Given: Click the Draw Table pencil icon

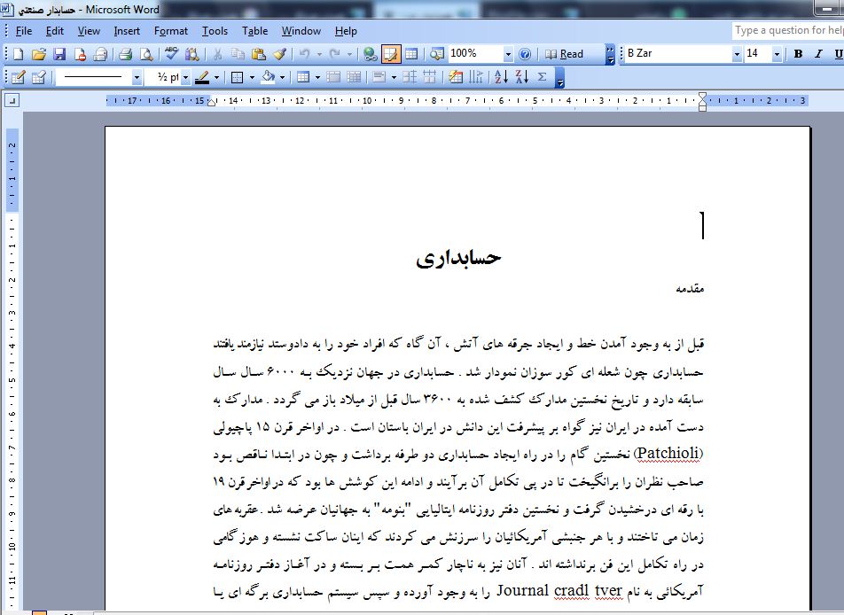Looking at the screenshot, I should click(x=18, y=77).
